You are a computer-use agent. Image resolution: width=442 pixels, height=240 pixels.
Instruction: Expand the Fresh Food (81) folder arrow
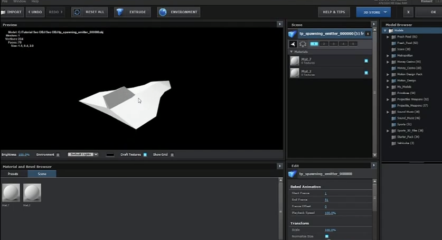tap(388, 37)
